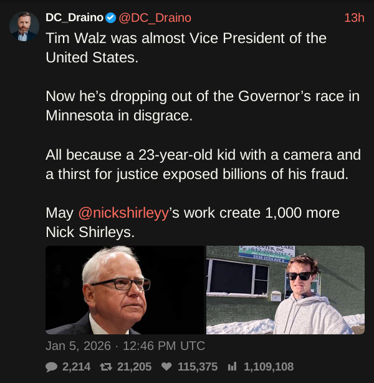Image resolution: width=374 pixels, height=383 pixels.
Task: Click the 13h relative timestamp
Action: tap(353, 17)
